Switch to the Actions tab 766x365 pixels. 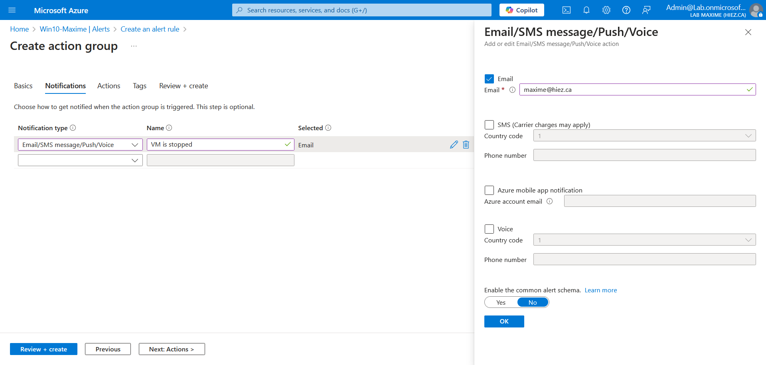pyautogui.click(x=109, y=86)
